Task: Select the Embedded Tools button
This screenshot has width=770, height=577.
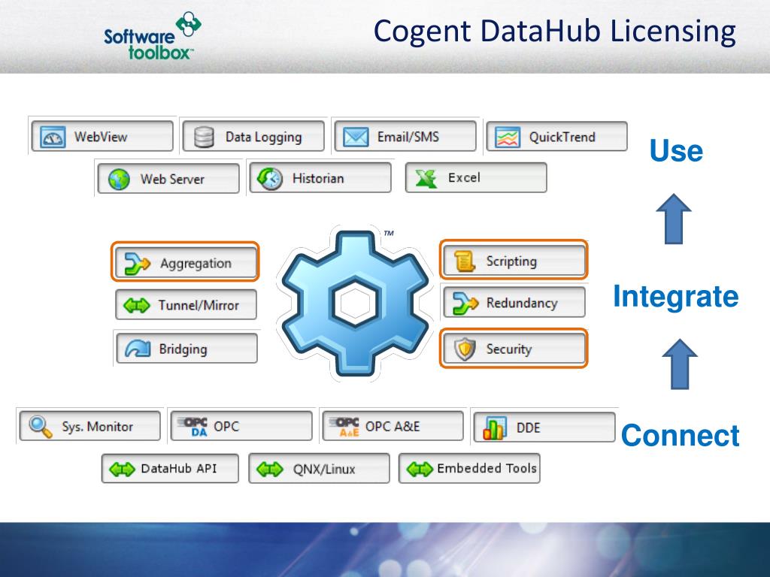Action: [x=469, y=469]
